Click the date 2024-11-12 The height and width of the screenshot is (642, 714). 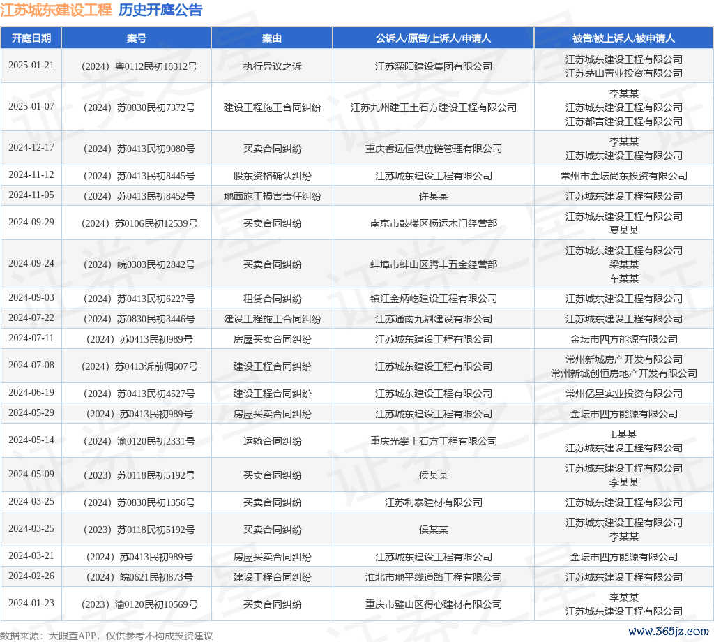(x=31, y=175)
